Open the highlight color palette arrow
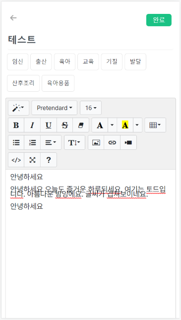The width and height of the screenshot is (181, 320). (x=137, y=125)
